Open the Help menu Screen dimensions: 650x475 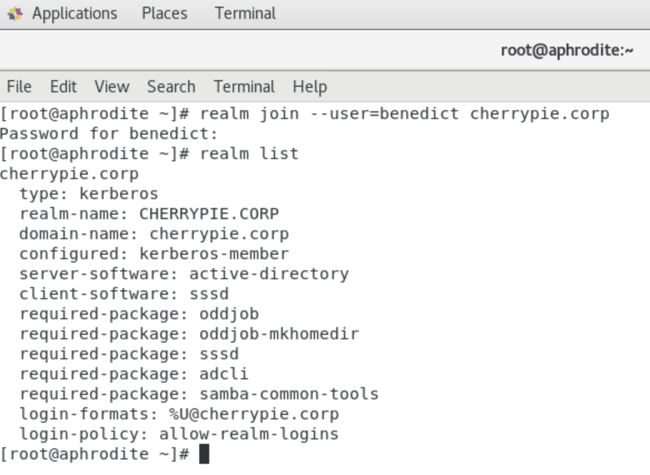(309, 87)
